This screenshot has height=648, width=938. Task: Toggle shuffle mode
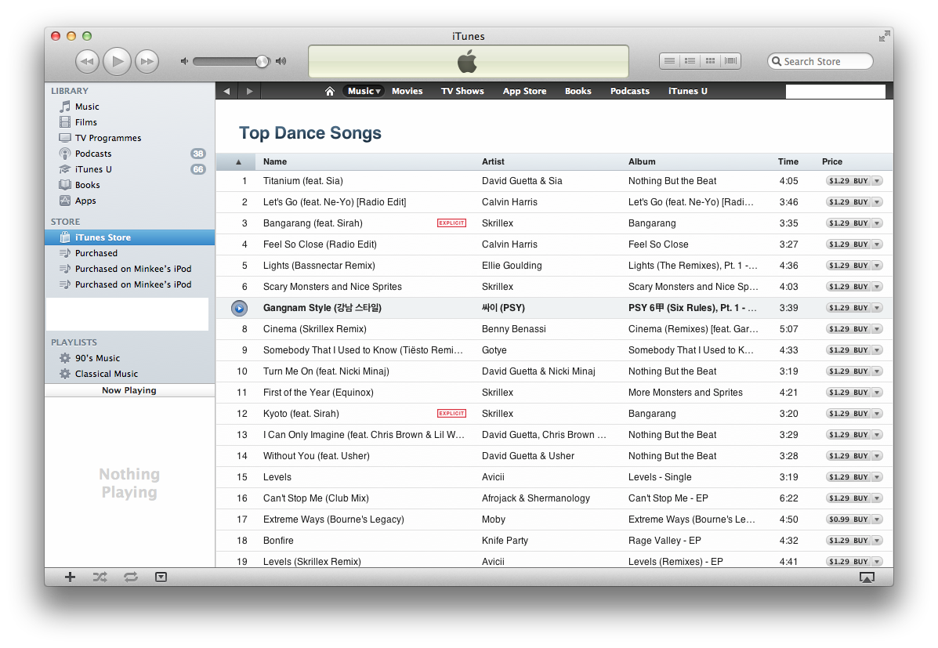(x=100, y=577)
